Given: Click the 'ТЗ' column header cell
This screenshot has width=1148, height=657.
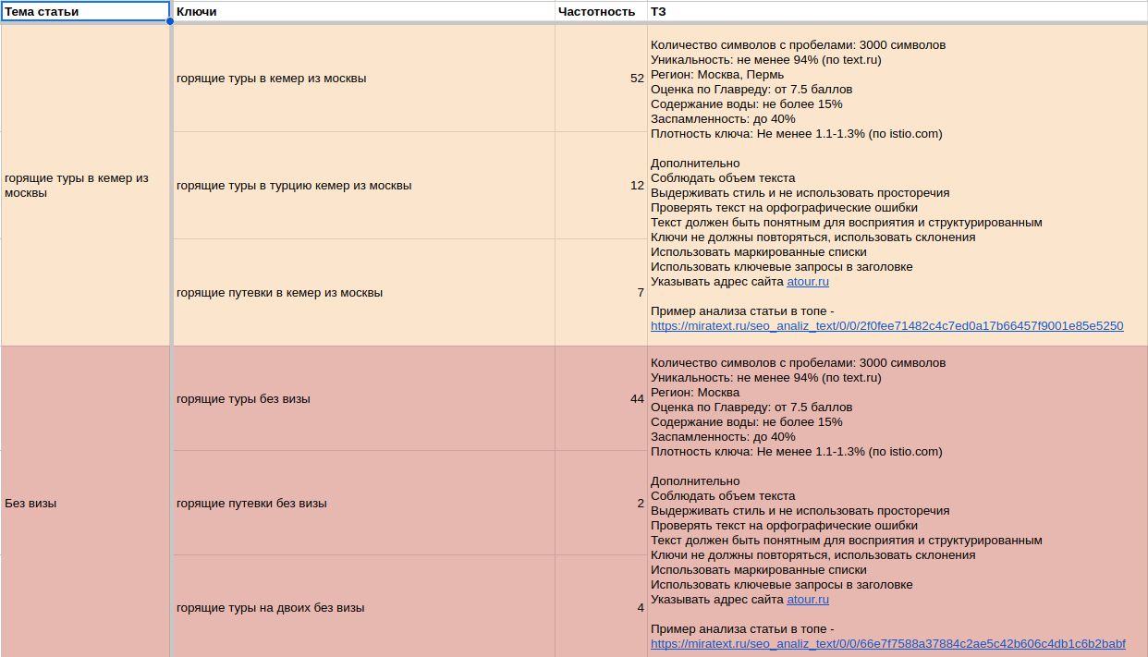Looking at the screenshot, I should (897, 12).
